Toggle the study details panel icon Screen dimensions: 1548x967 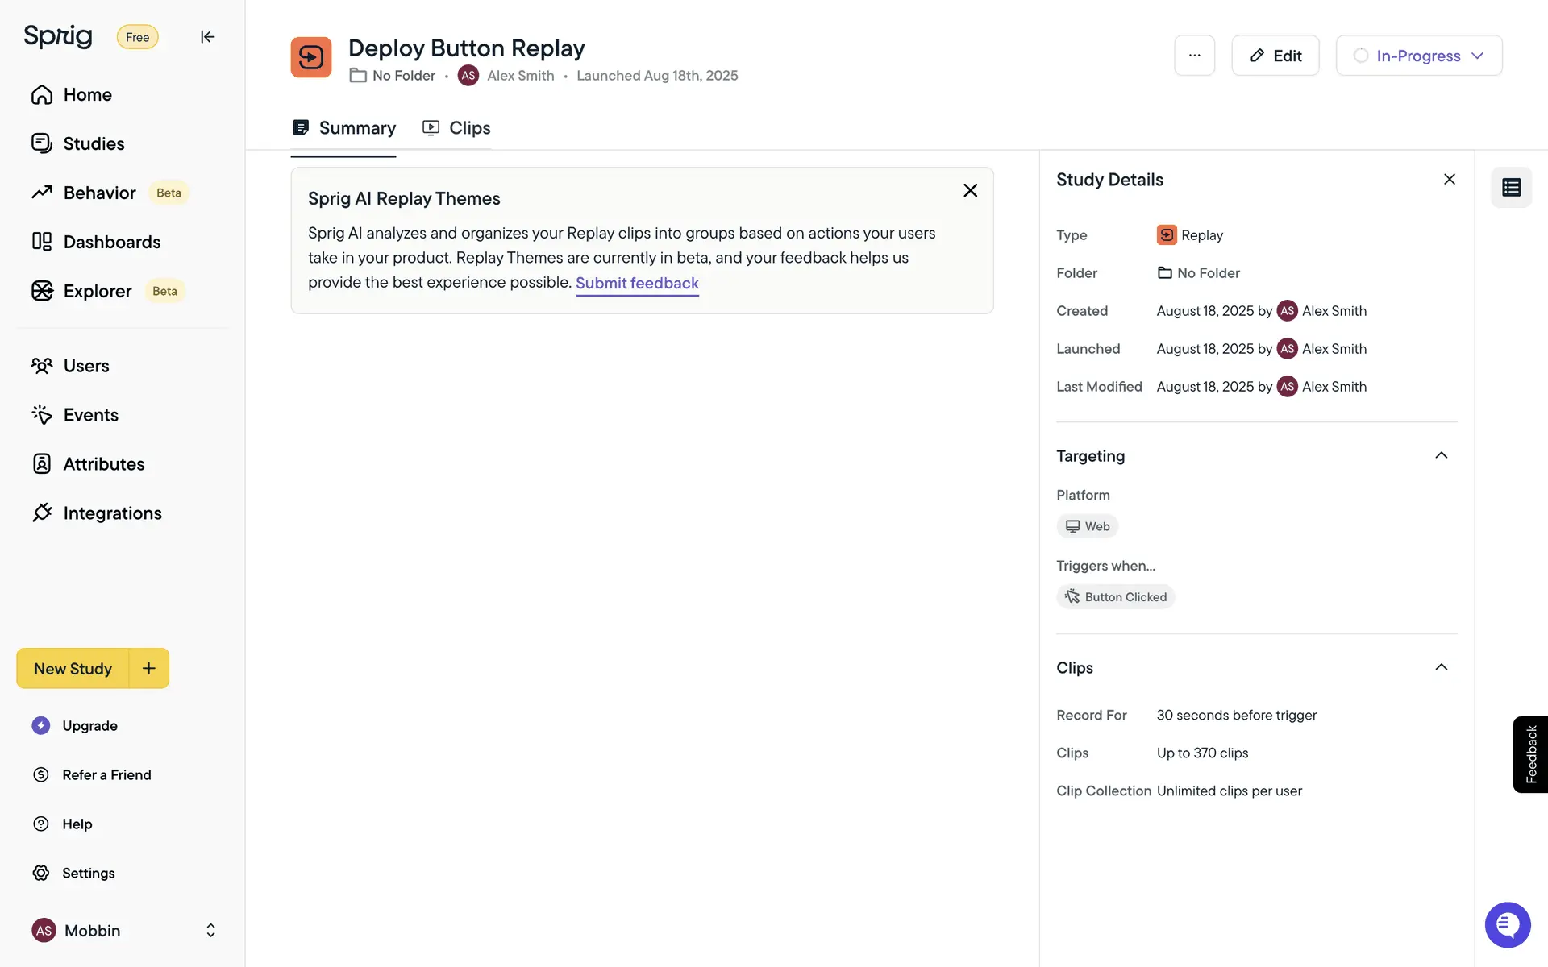pyautogui.click(x=1511, y=188)
